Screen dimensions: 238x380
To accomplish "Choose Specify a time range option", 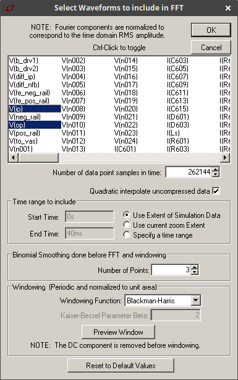I will click(126, 235).
